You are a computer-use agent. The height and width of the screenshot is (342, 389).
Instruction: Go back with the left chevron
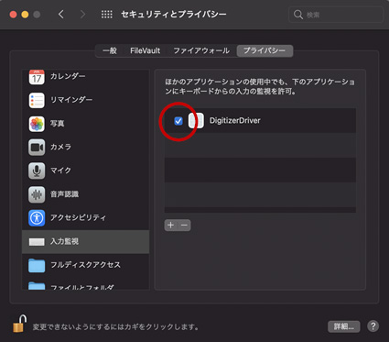pos(61,15)
